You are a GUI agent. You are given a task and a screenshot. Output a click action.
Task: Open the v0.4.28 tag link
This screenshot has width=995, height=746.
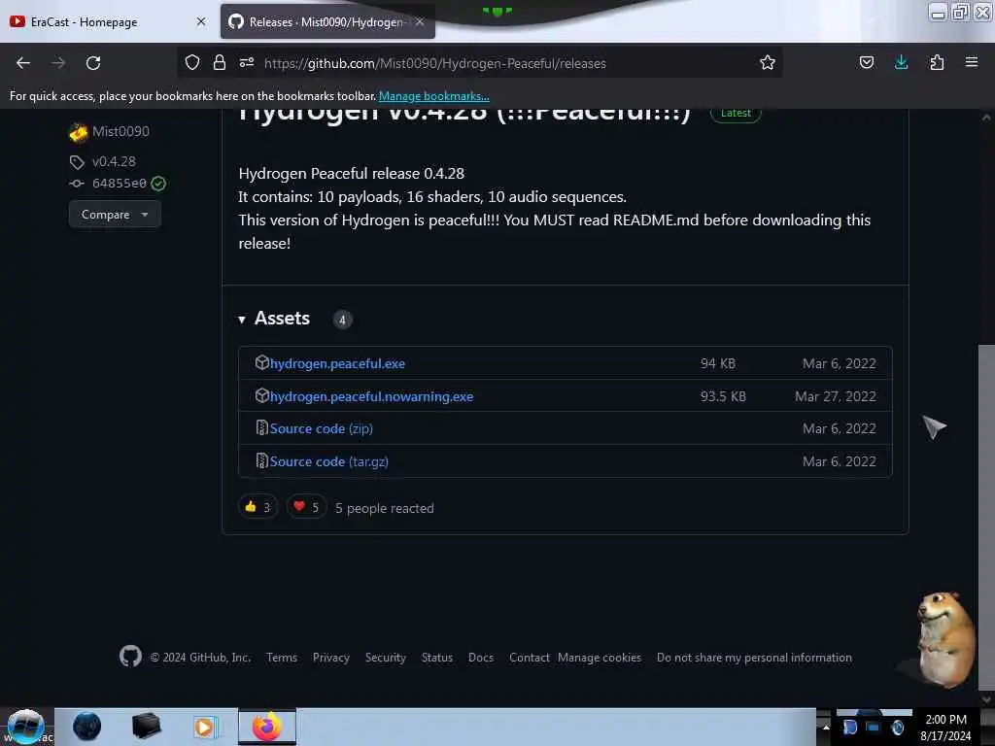(x=114, y=161)
